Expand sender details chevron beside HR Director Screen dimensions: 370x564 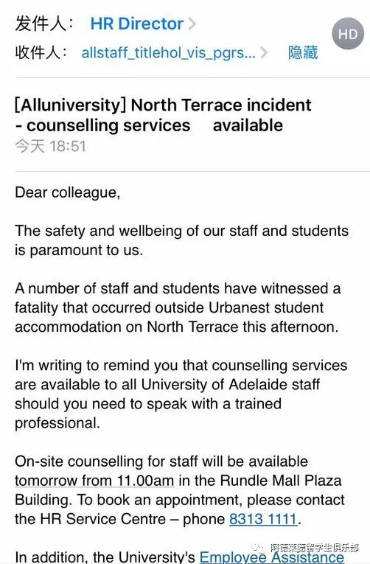pos(192,24)
